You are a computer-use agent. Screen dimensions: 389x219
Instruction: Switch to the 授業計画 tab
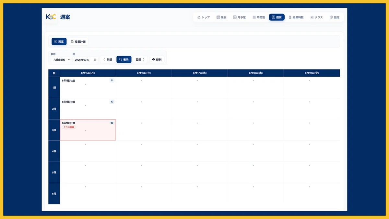pos(78,42)
